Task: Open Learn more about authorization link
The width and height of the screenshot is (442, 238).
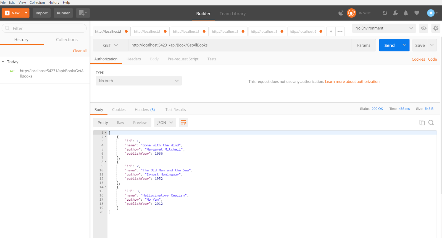Action: [x=352, y=82]
